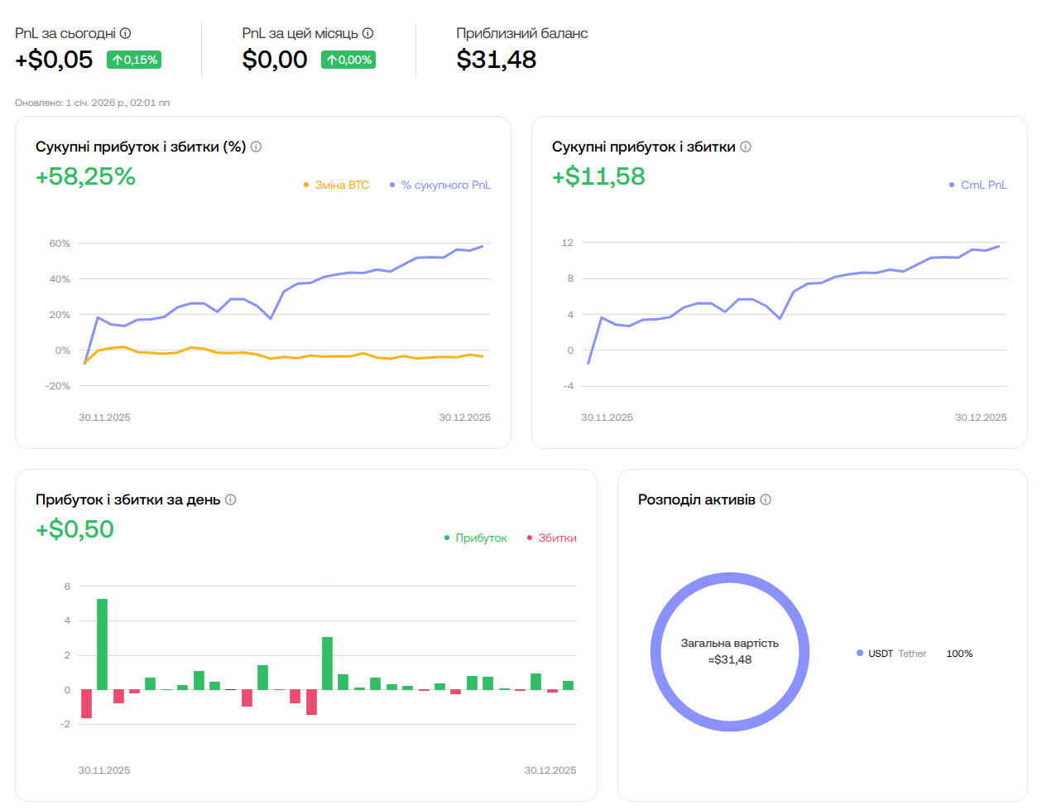Click the +0,15% daily change badge
1042x811 pixels.
(x=134, y=60)
